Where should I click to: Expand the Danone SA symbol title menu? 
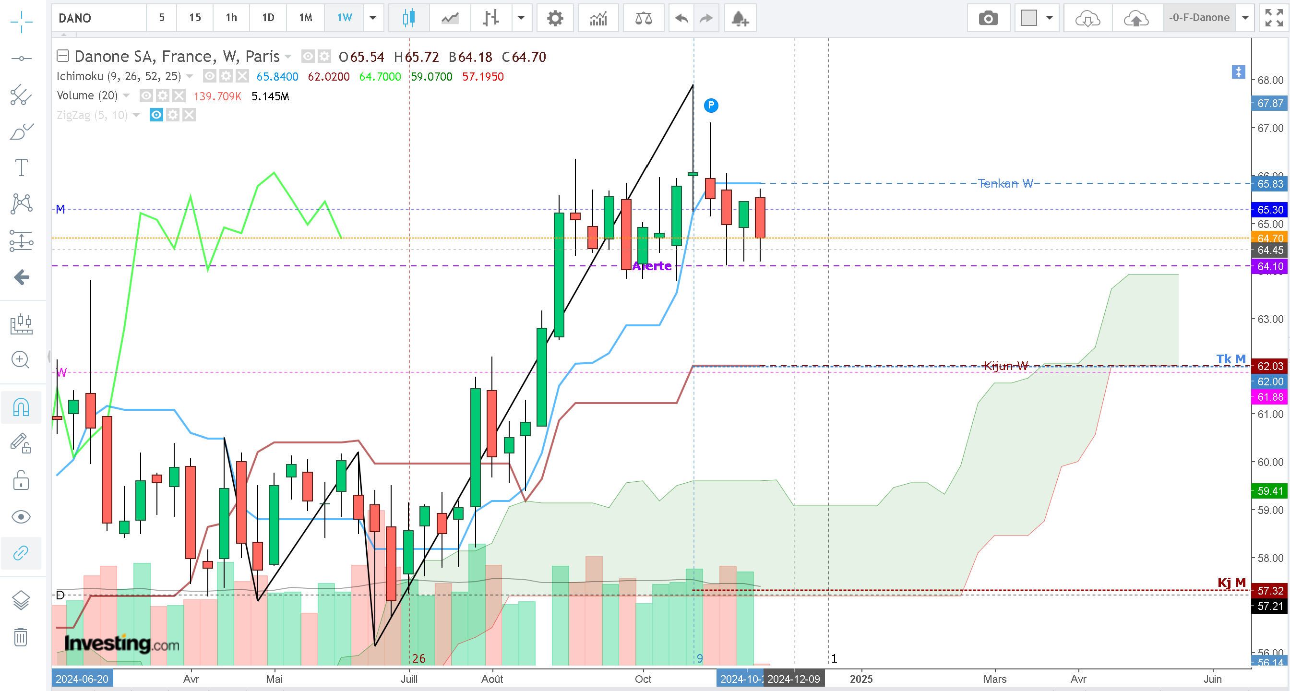coord(288,57)
